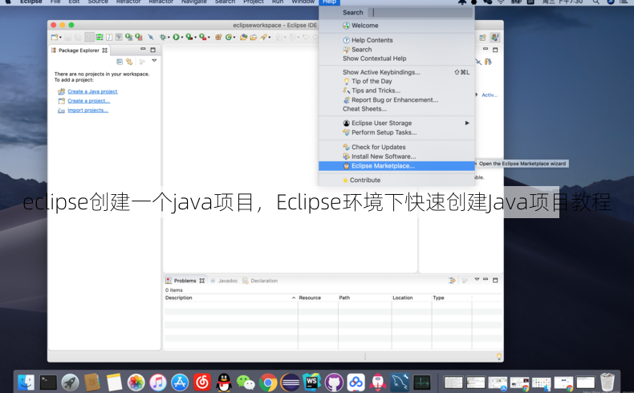Open dropdown arrow next to Debug icon
Screen dimensions: 634x393
click(x=169, y=37)
